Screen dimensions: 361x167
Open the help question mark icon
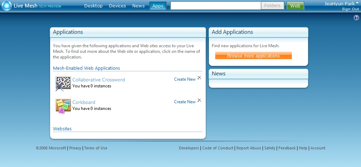(356, 18)
